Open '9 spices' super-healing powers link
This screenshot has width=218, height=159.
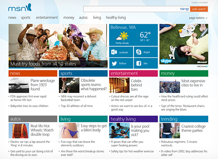(x=127, y=144)
